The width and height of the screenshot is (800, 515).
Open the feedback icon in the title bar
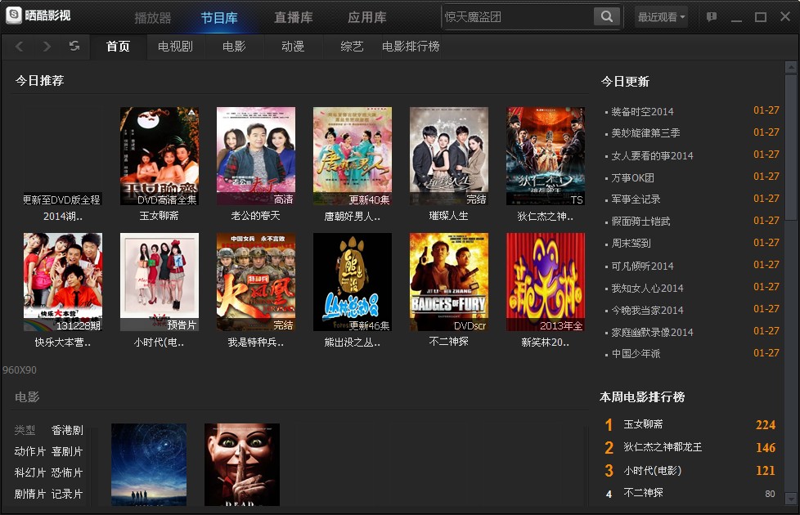point(711,17)
